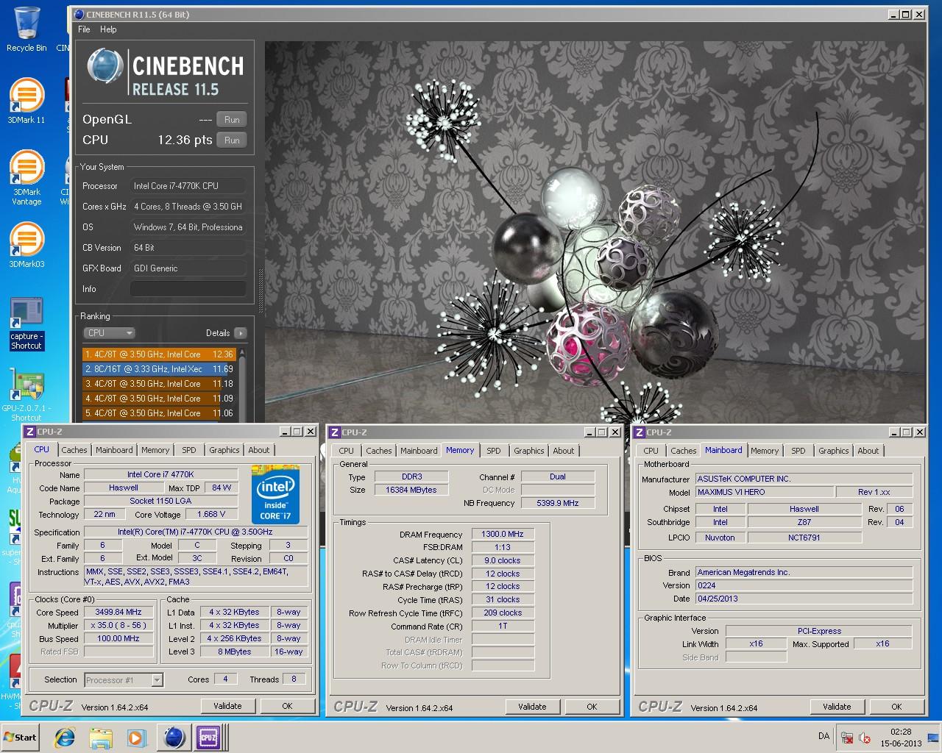Click the muted volume tray icon
The width and height of the screenshot is (942, 753).
(865, 738)
